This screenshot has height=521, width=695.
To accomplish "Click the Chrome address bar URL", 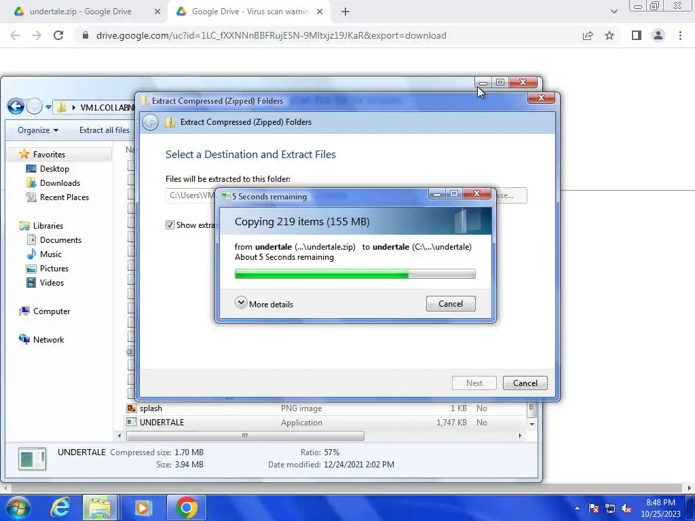I will pos(271,35).
